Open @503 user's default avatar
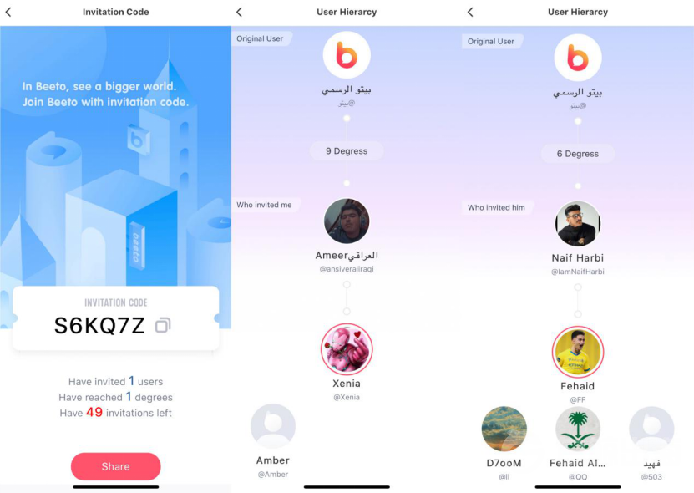The image size is (694, 493). tap(651, 429)
